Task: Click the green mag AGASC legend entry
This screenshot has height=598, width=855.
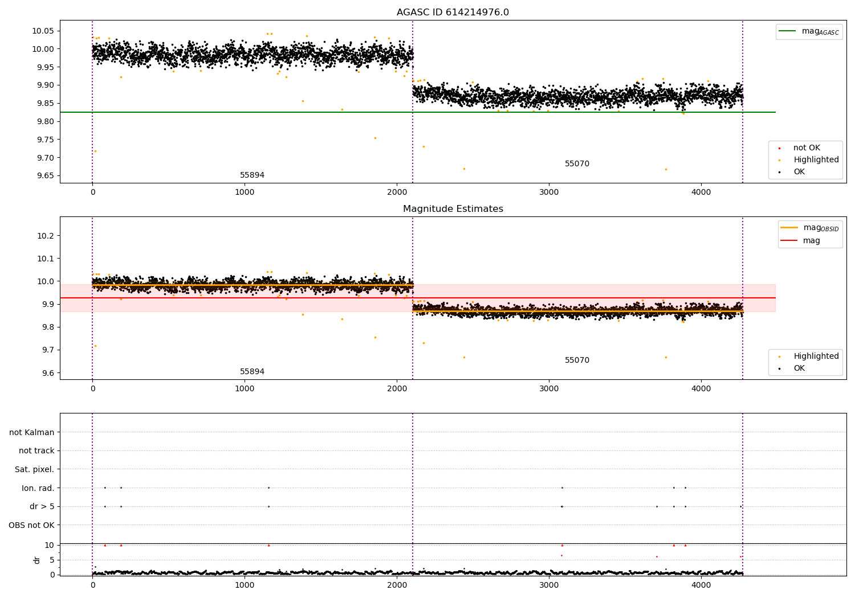Action: pos(809,31)
